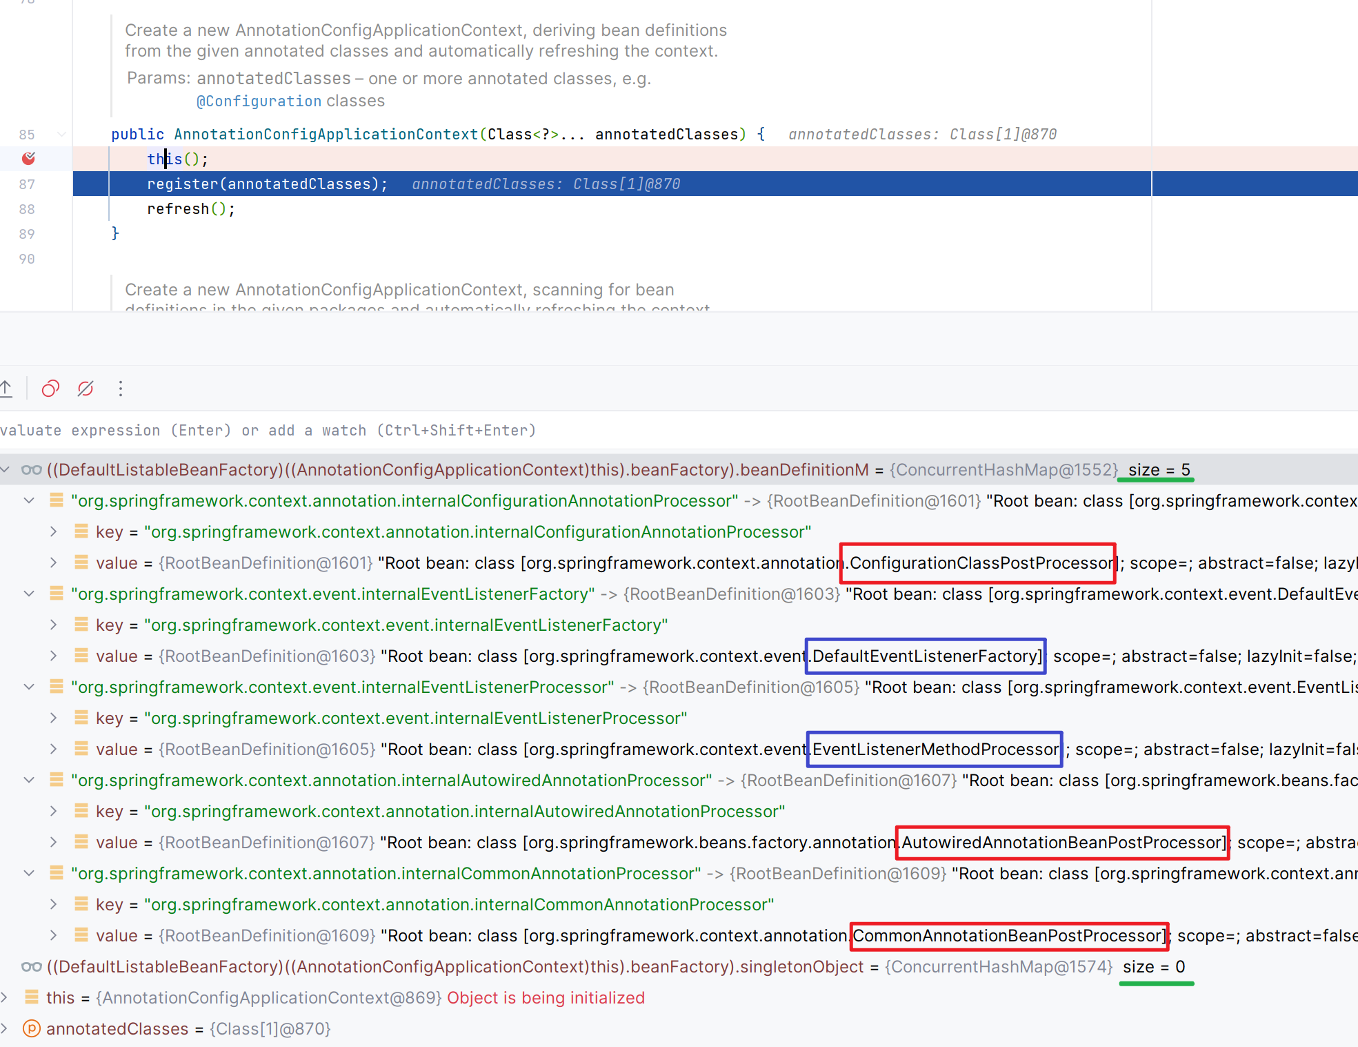Mute breakpoints with the slashed-circle icon

click(85, 388)
